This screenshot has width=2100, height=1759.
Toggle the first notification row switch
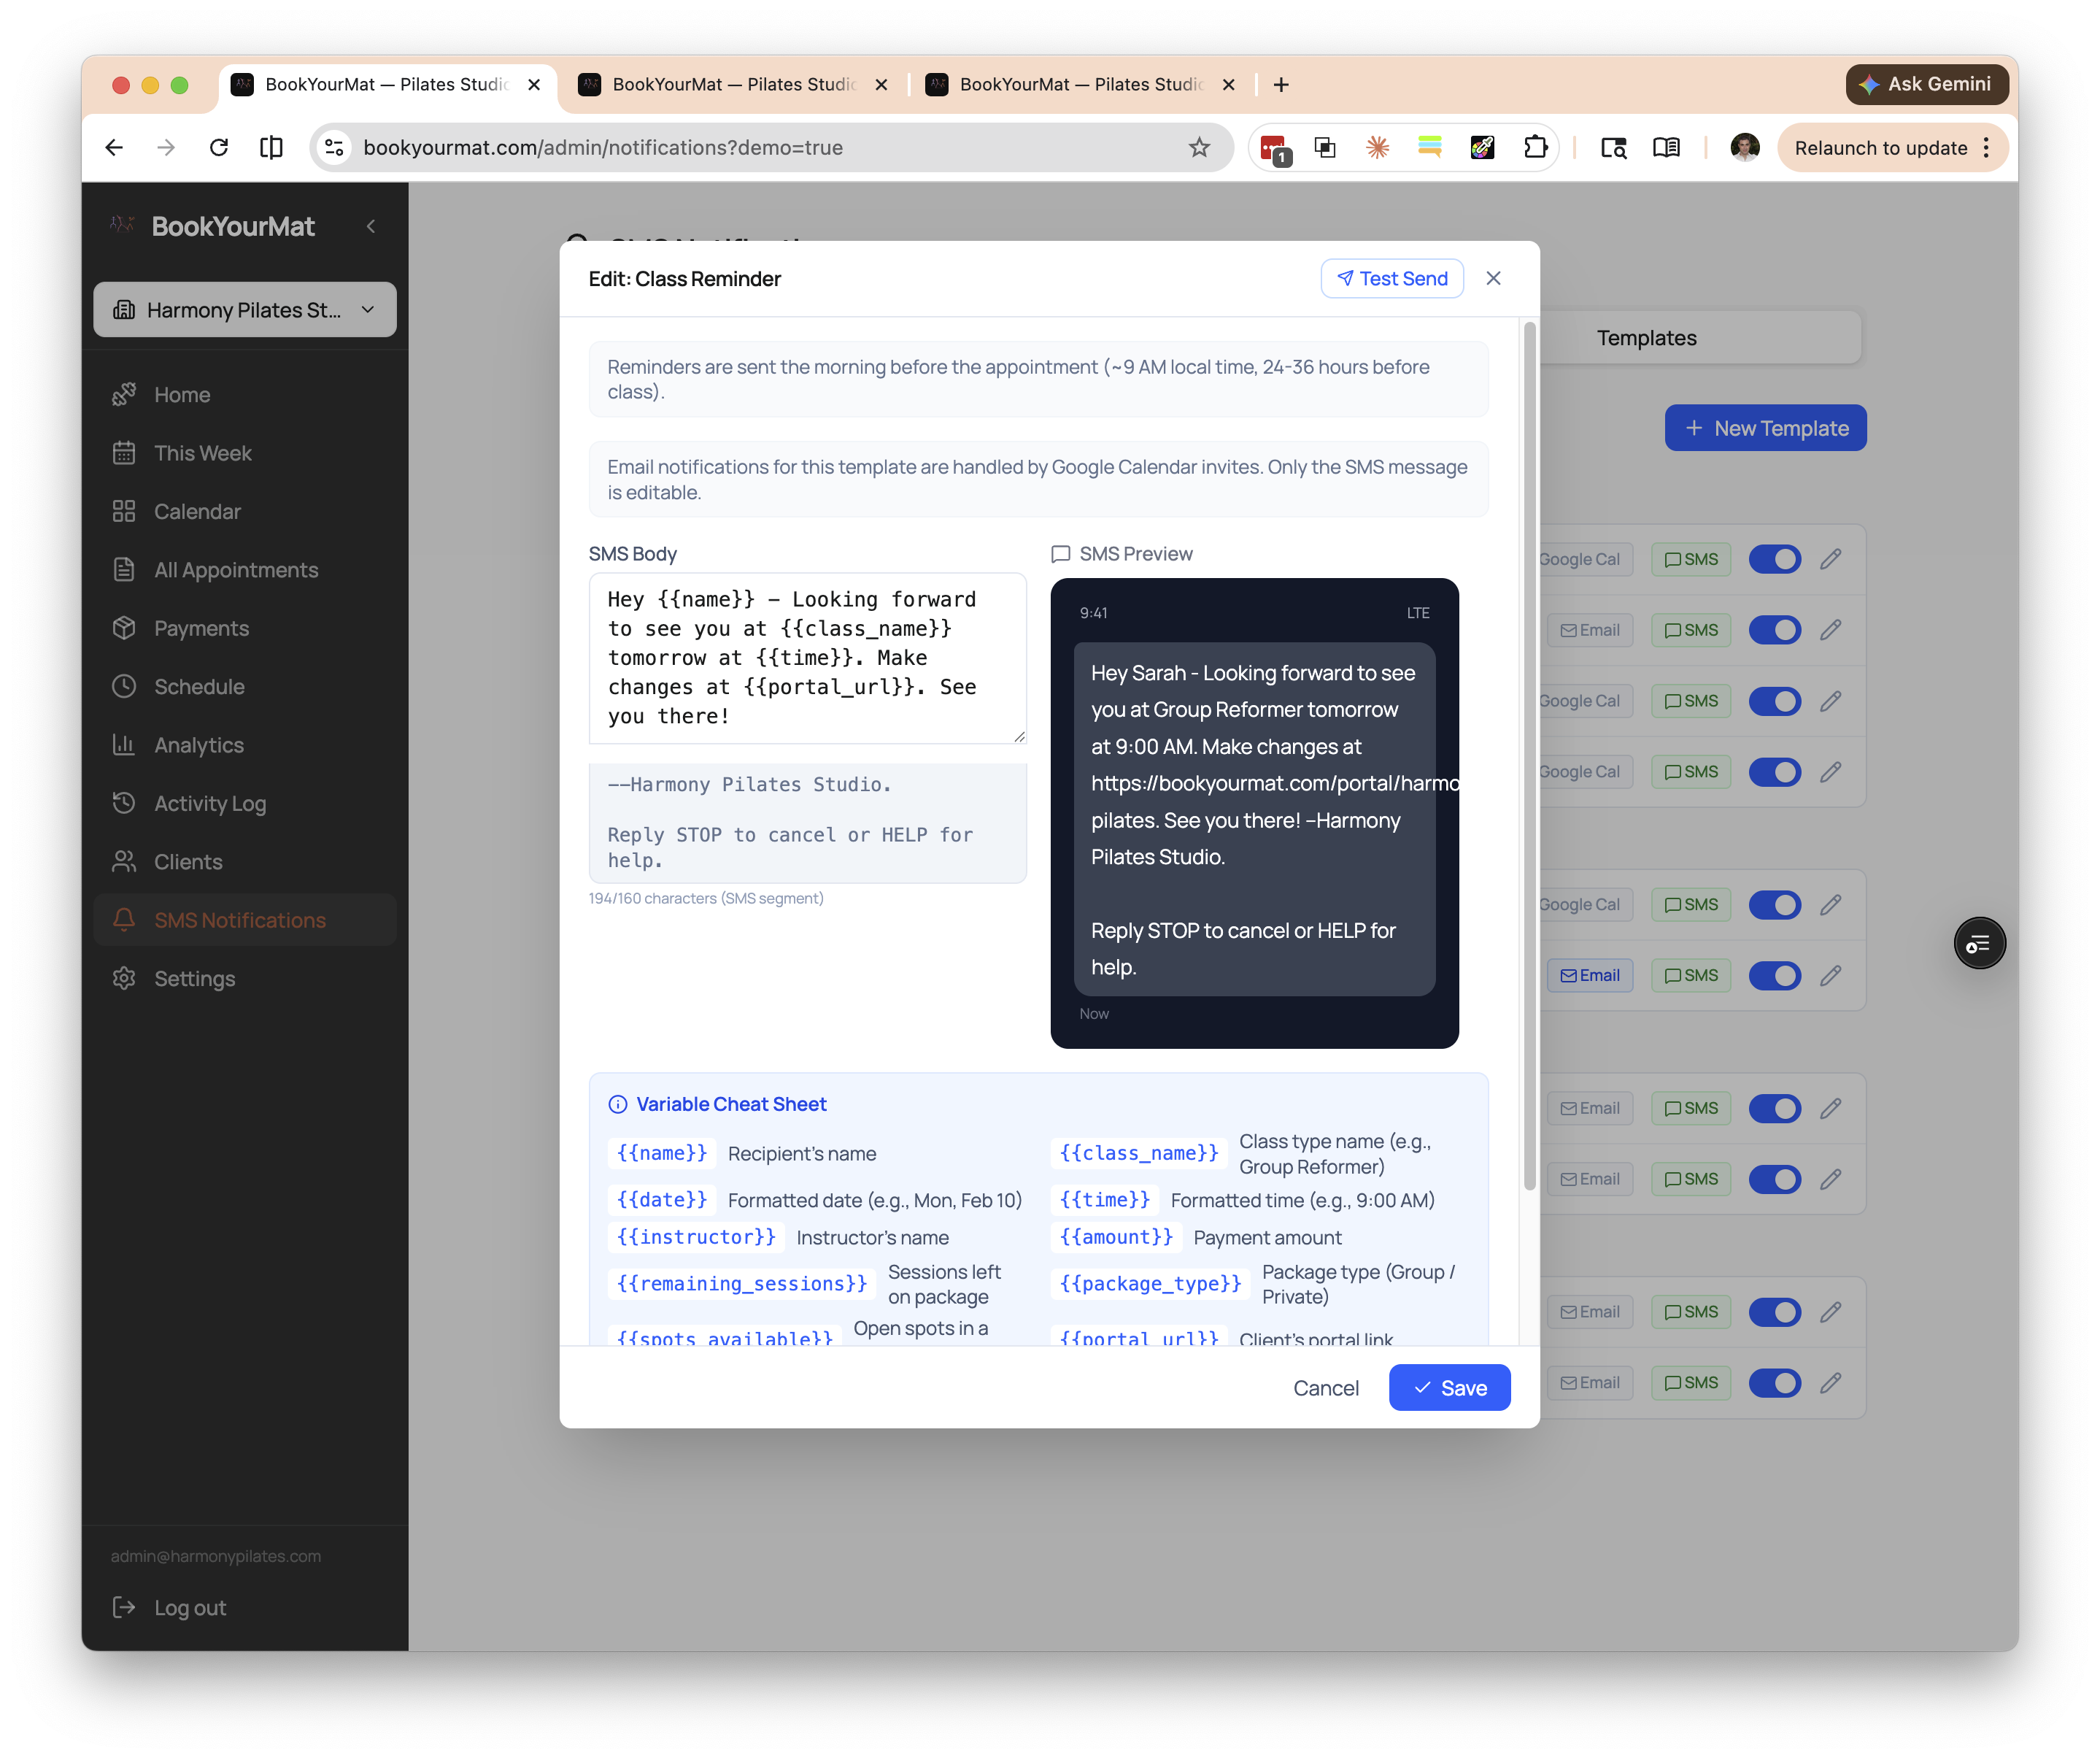[x=1774, y=559]
